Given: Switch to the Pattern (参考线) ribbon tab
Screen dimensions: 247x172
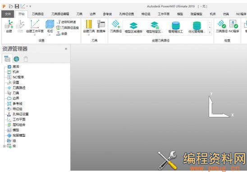Looking at the screenshot, I should click(x=107, y=14).
